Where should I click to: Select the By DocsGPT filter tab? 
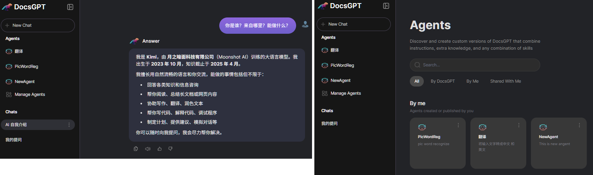[443, 81]
